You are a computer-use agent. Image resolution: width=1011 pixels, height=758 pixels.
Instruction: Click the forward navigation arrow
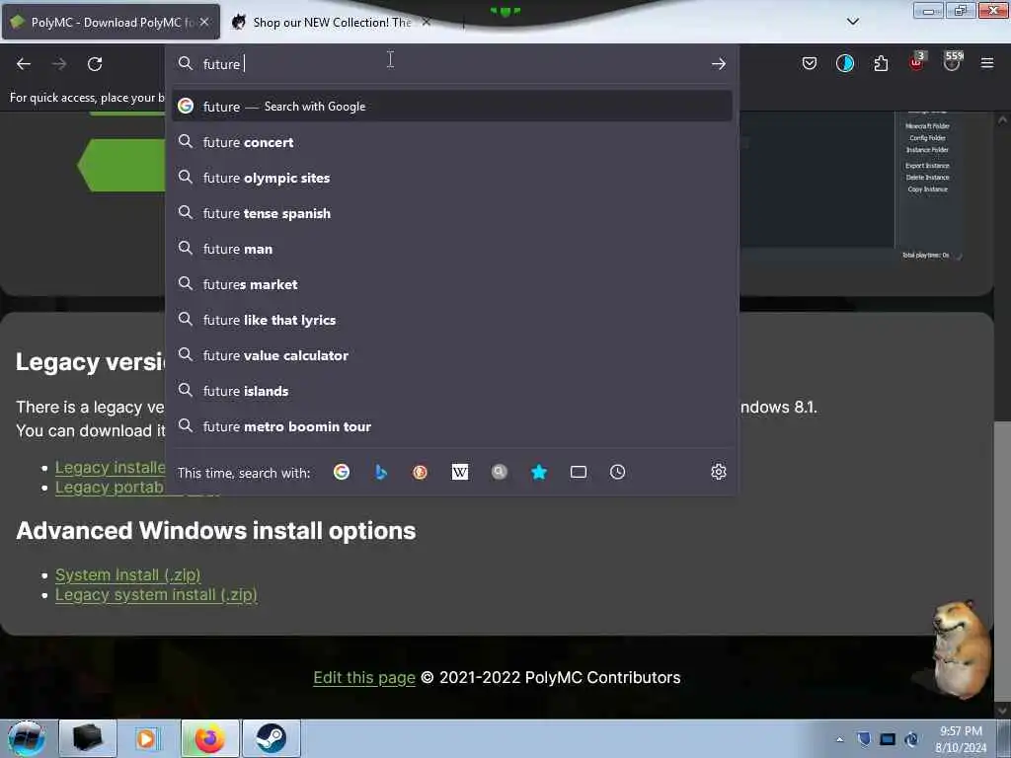(x=59, y=64)
